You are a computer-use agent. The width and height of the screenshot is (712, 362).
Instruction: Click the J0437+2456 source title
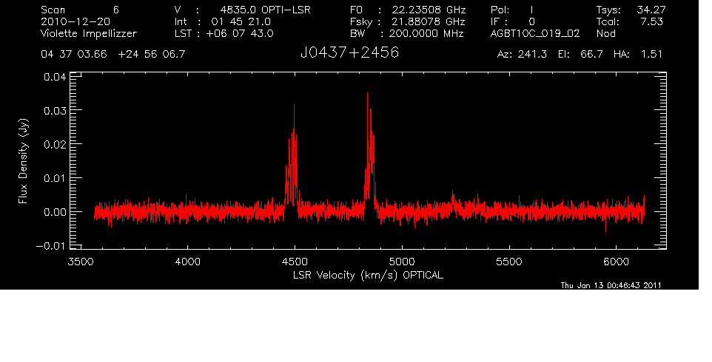coord(349,54)
